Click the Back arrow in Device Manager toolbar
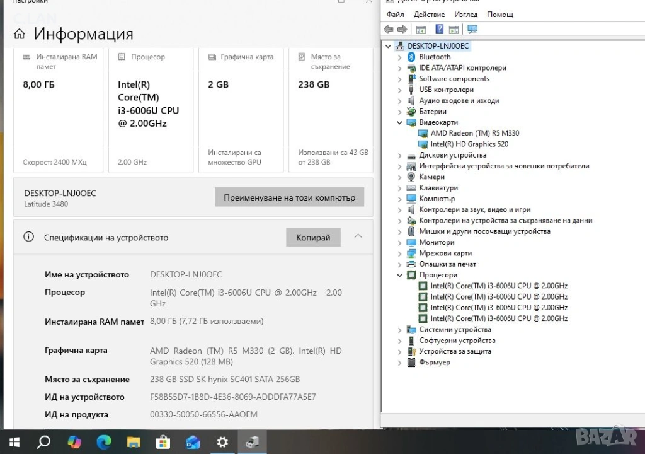This screenshot has height=454, width=645. (x=388, y=30)
